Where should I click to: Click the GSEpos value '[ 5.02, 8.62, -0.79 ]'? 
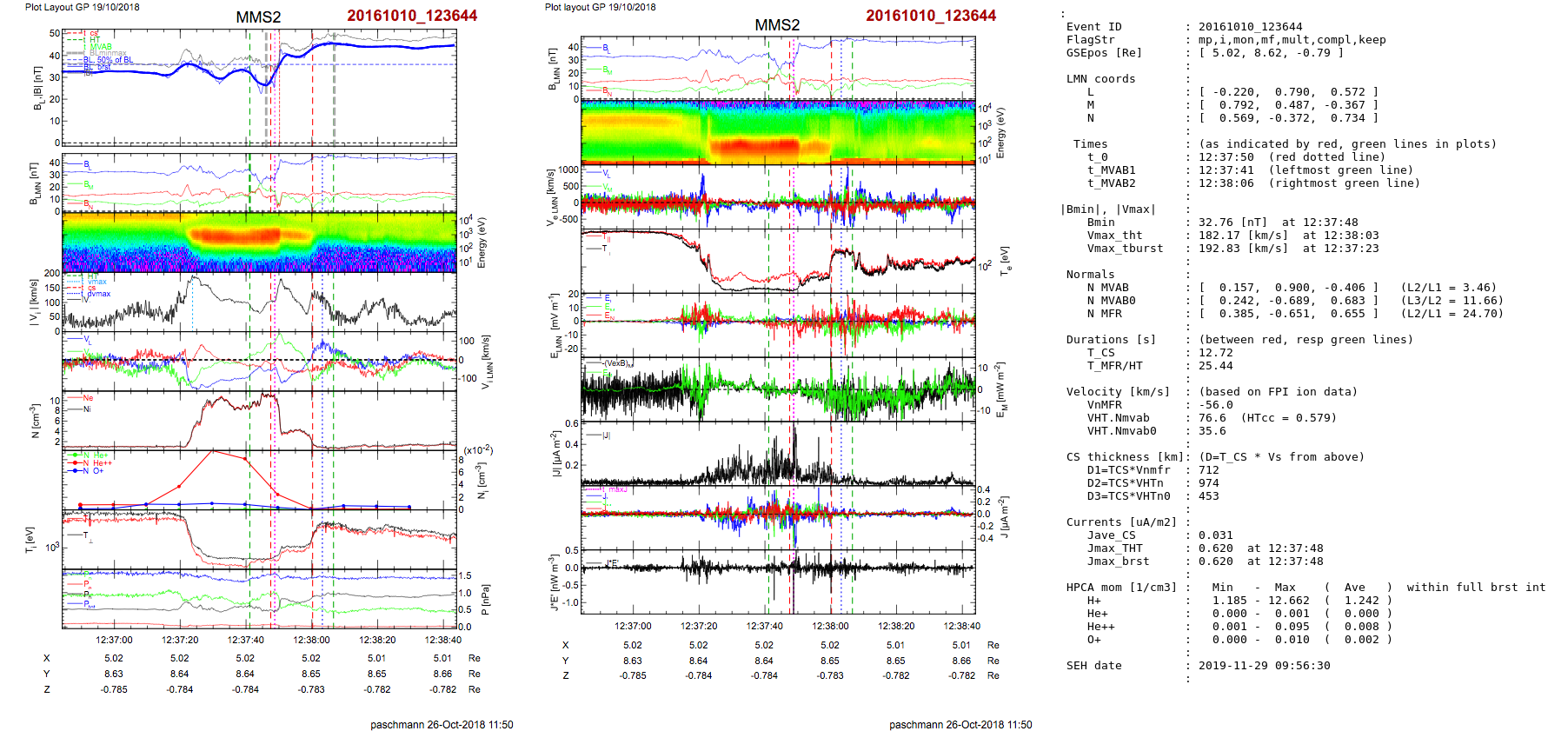tap(1272, 53)
